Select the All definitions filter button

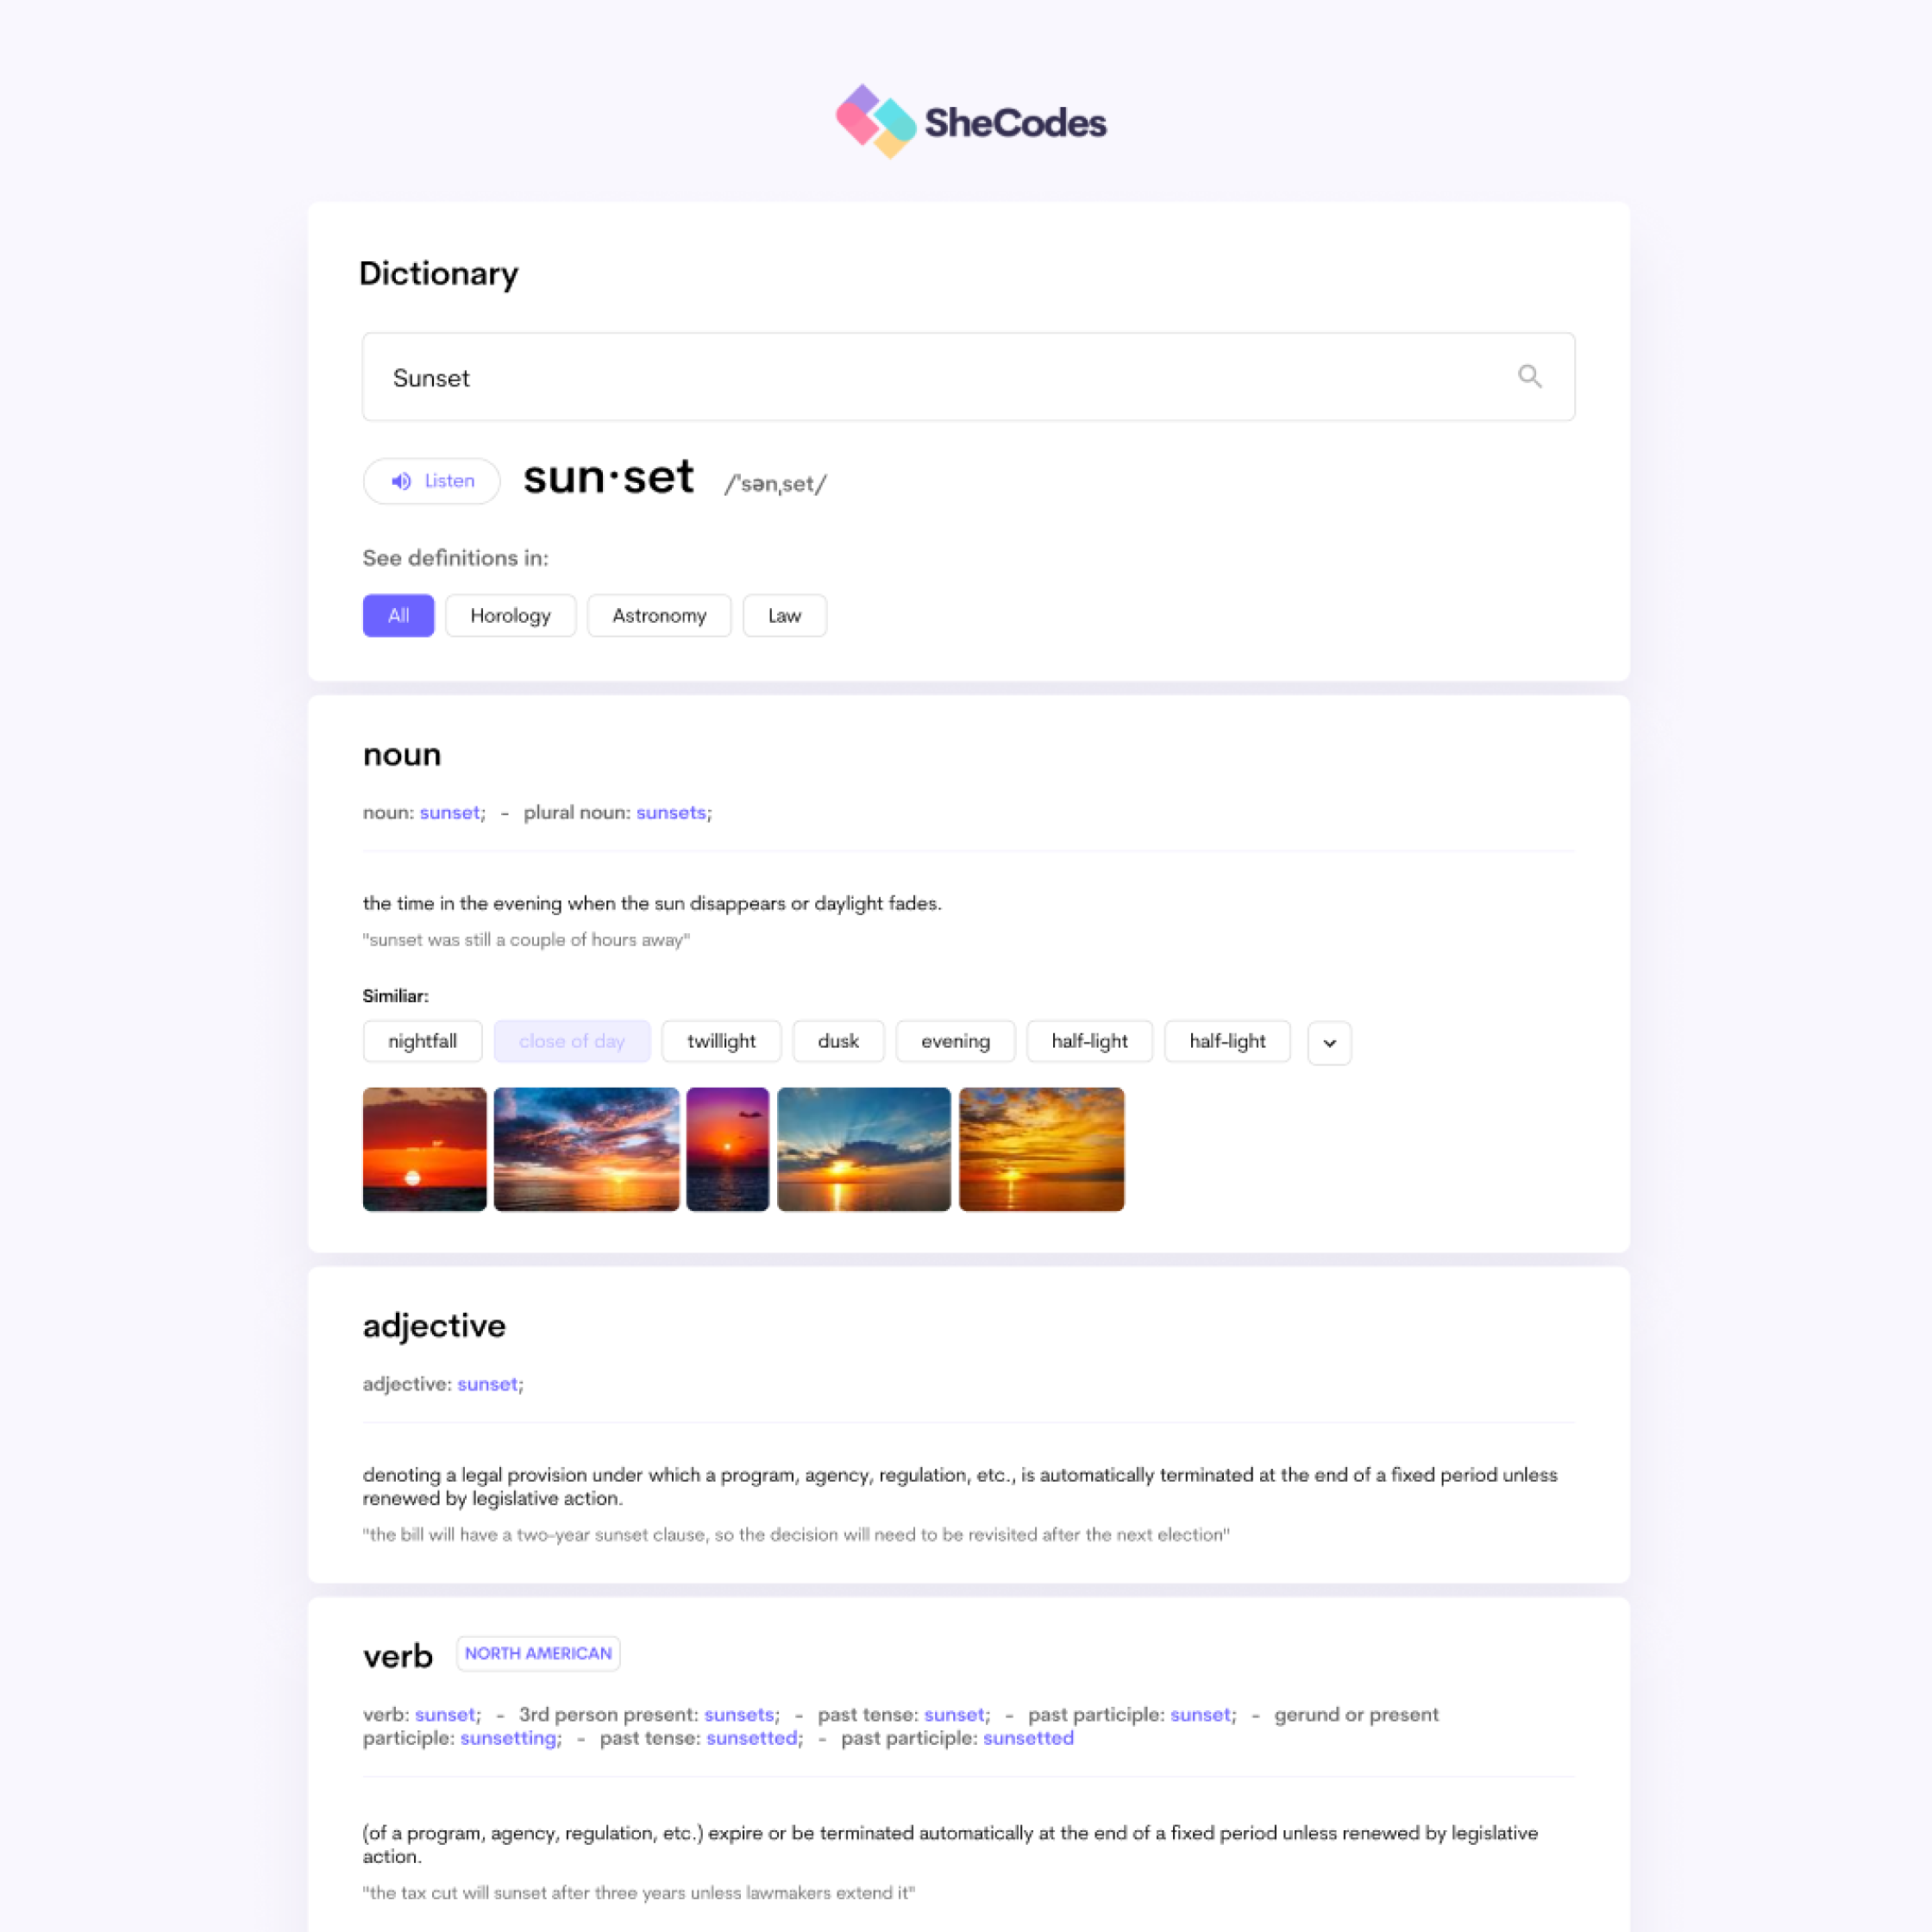(x=396, y=616)
